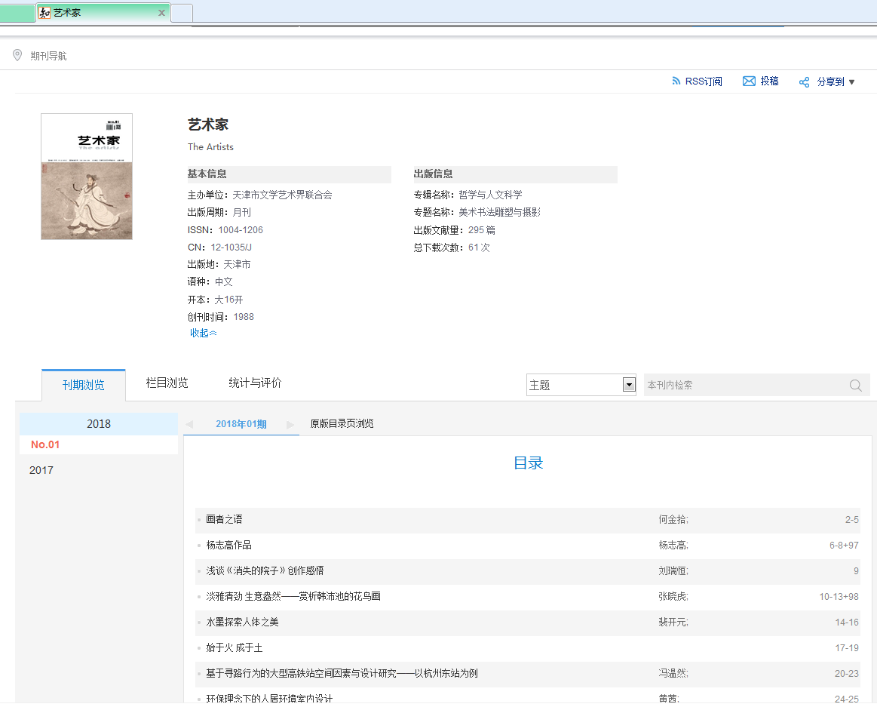877x704 pixels.
Task: Expand the 分享到 dropdown arrow
Action: [x=852, y=82]
